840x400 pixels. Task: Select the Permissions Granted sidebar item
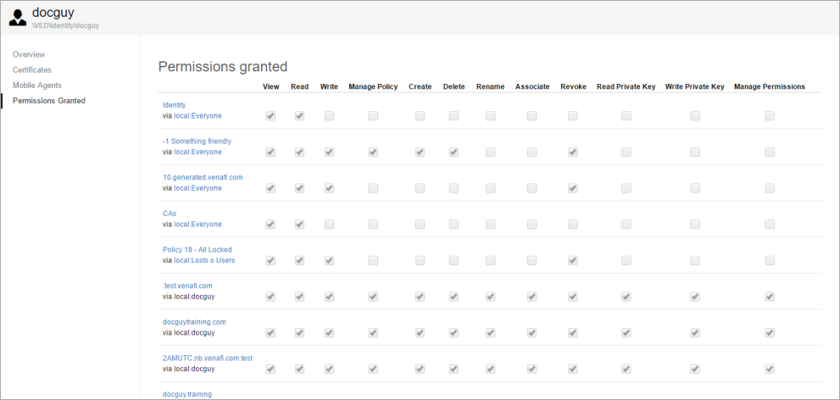(48, 101)
